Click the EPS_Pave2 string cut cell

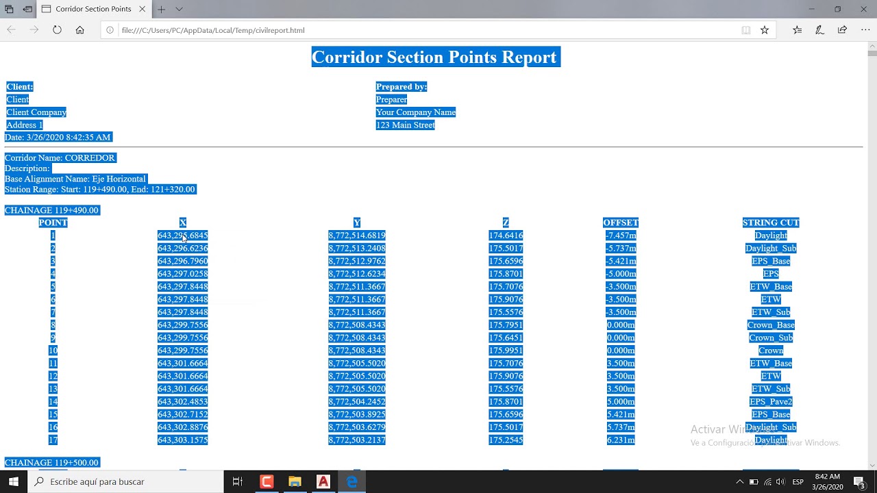click(771, 402)
